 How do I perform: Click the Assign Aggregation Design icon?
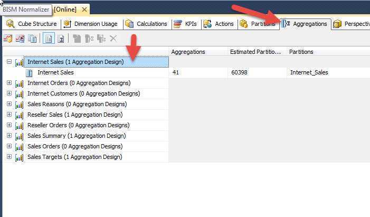32,39
